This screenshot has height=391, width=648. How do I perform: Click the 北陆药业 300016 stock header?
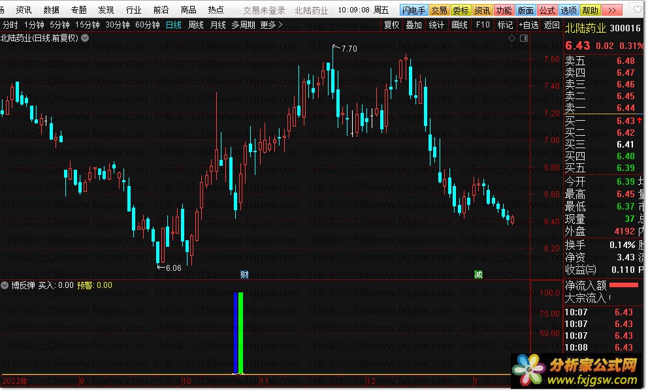(x=603, y=28)
